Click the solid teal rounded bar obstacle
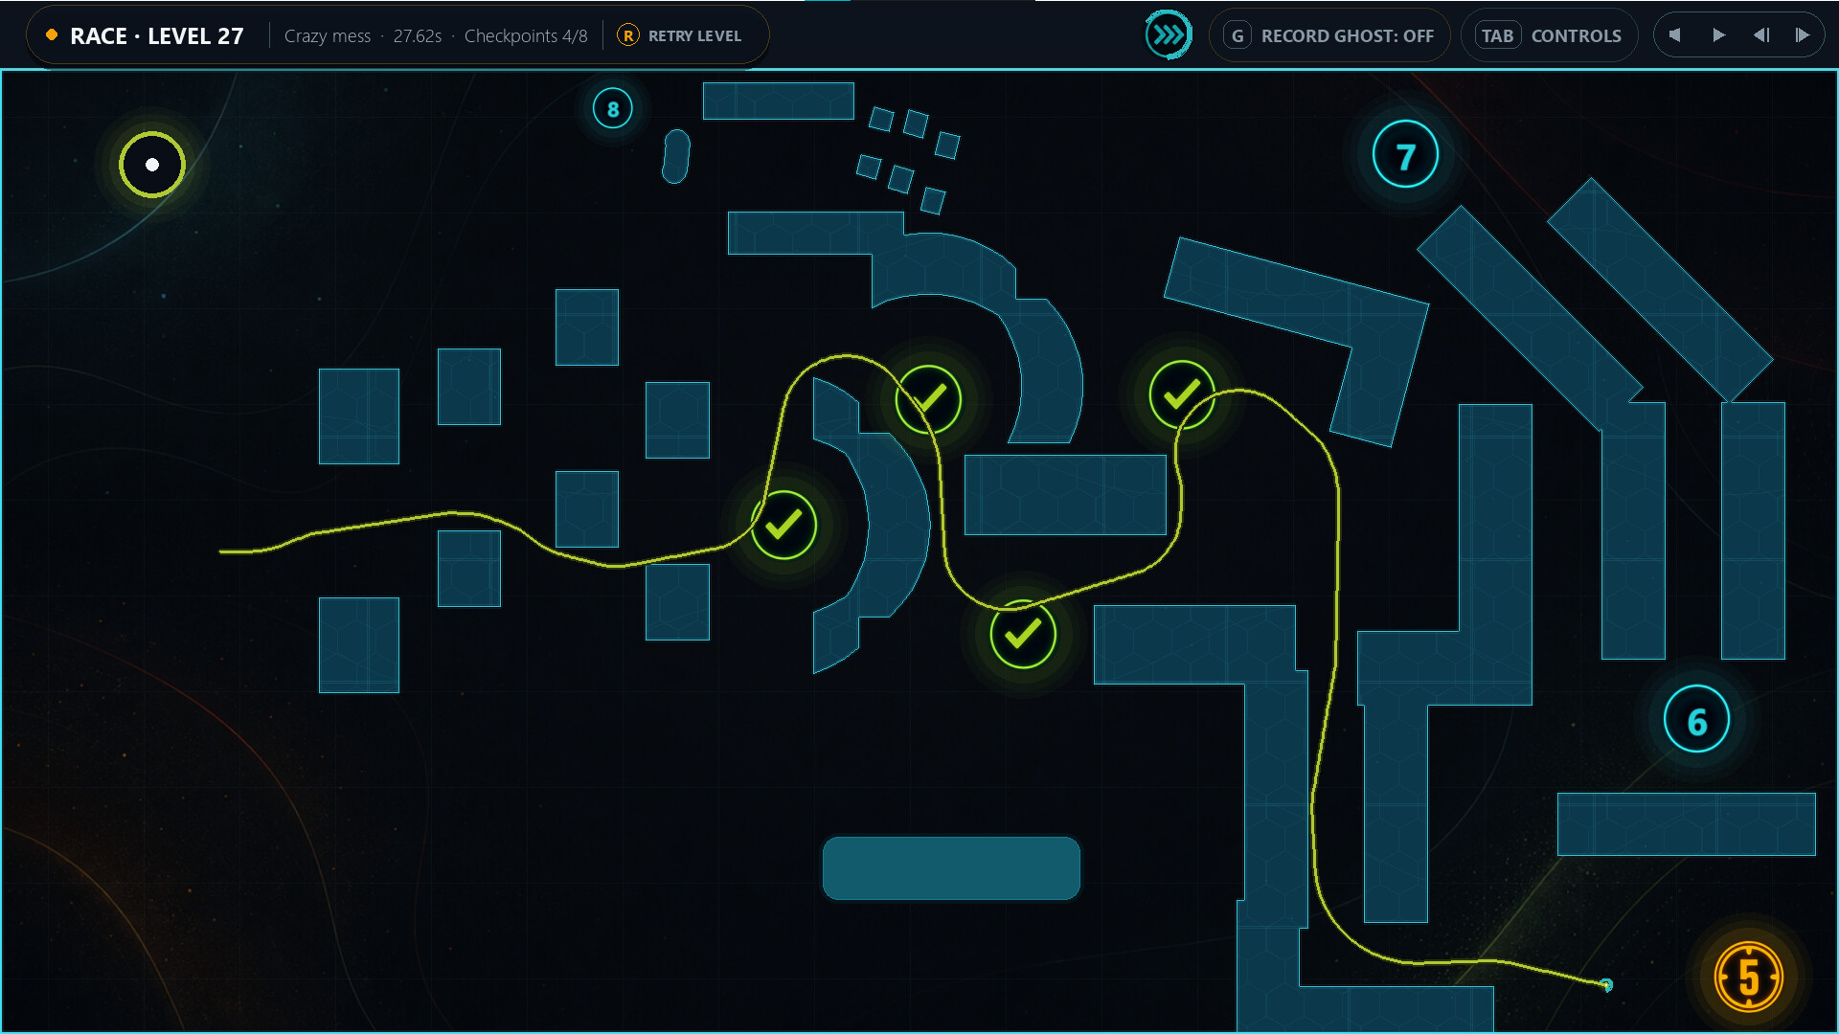1839x1034 pixels. tap(951, 868)
